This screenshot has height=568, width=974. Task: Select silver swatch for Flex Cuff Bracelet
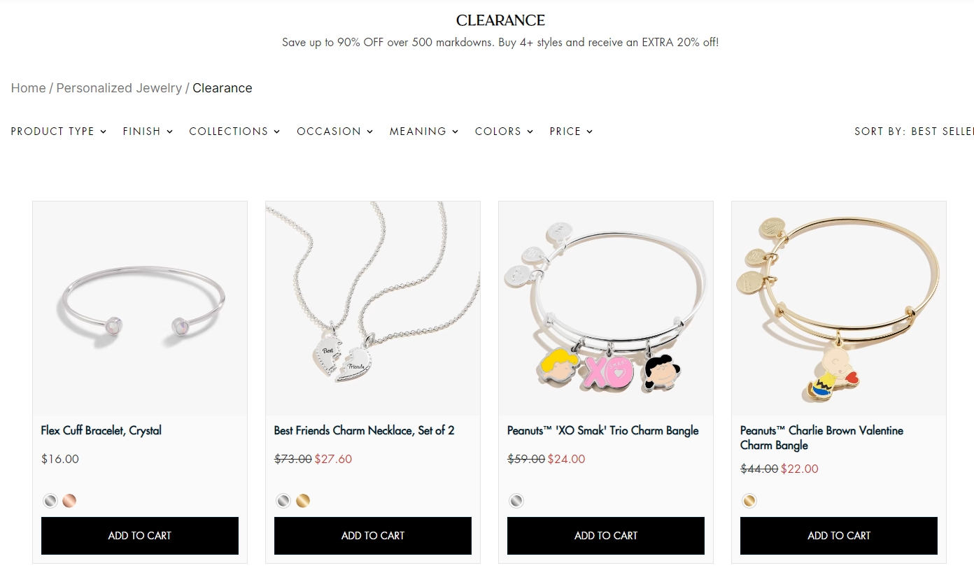click(x=50, y=501)
